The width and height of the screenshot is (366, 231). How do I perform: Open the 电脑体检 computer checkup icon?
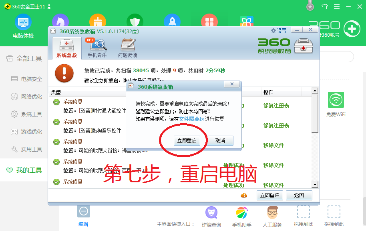pyautogui.click(x=23, y=22)
